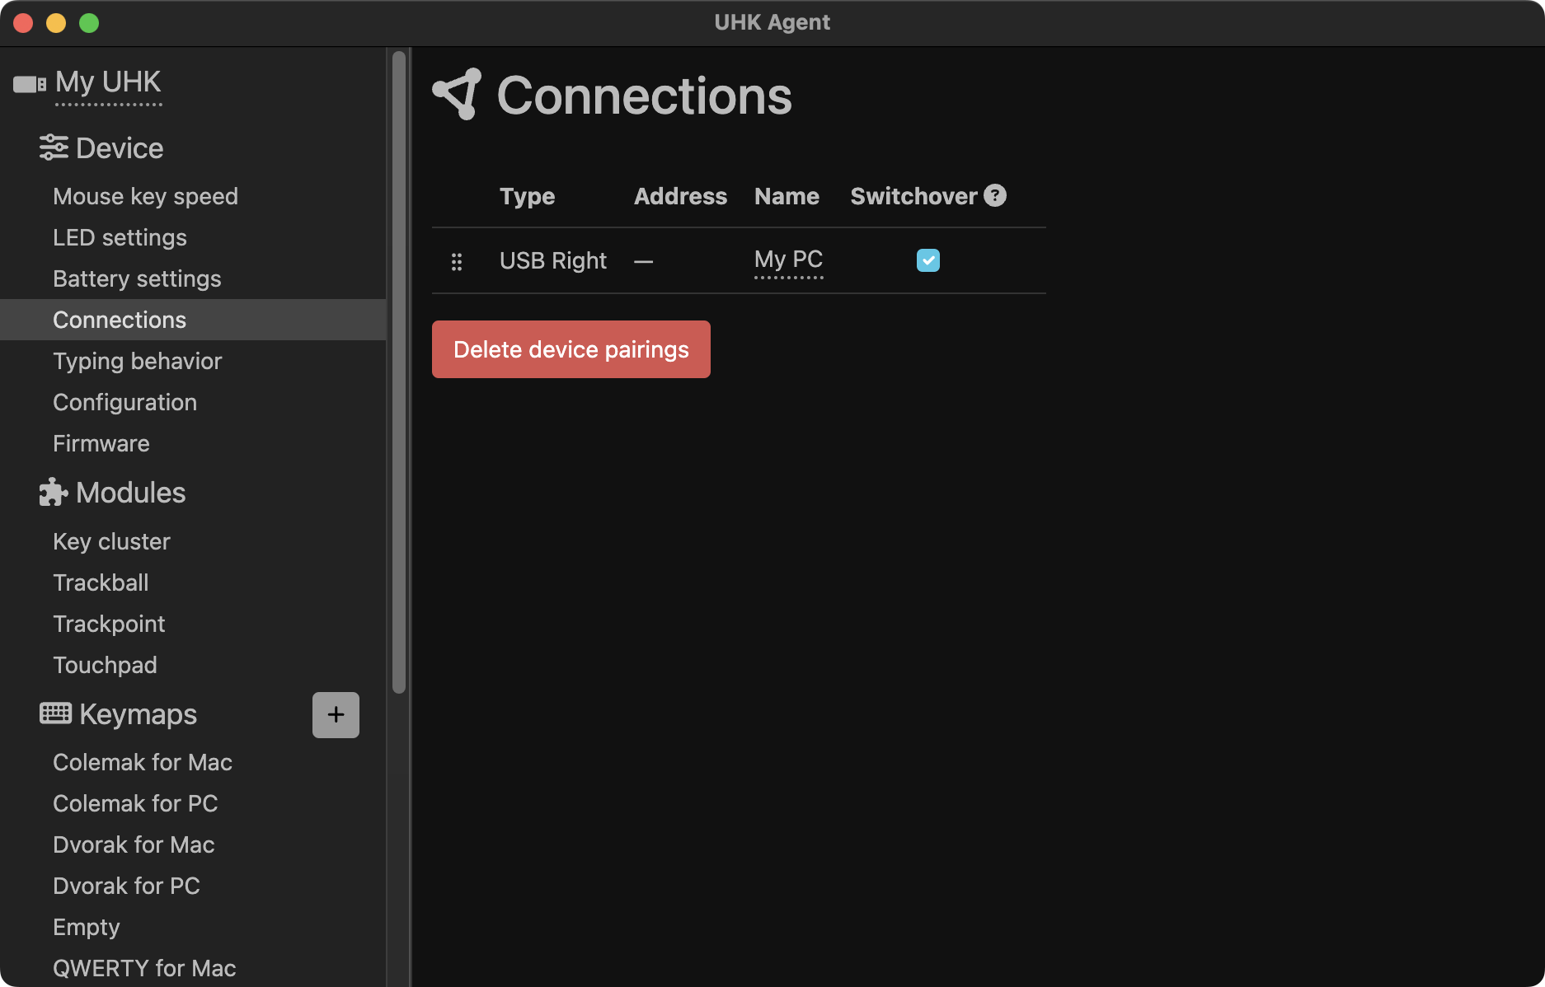
Task: Rename the My PC connection
Action: pos(787,260)
